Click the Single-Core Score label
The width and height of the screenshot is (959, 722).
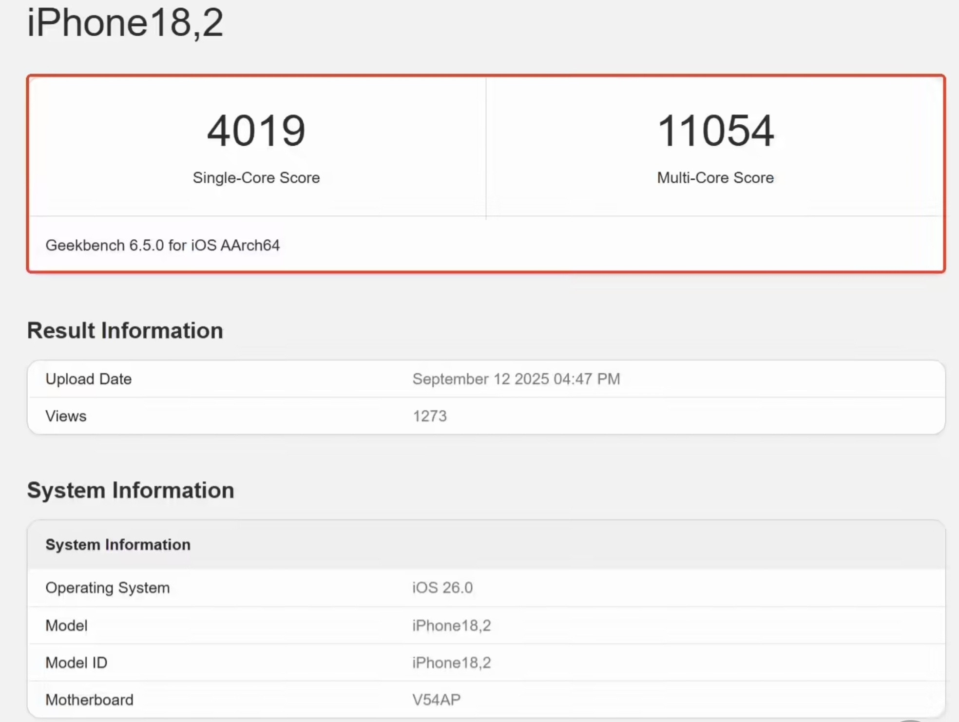[256, 178]
